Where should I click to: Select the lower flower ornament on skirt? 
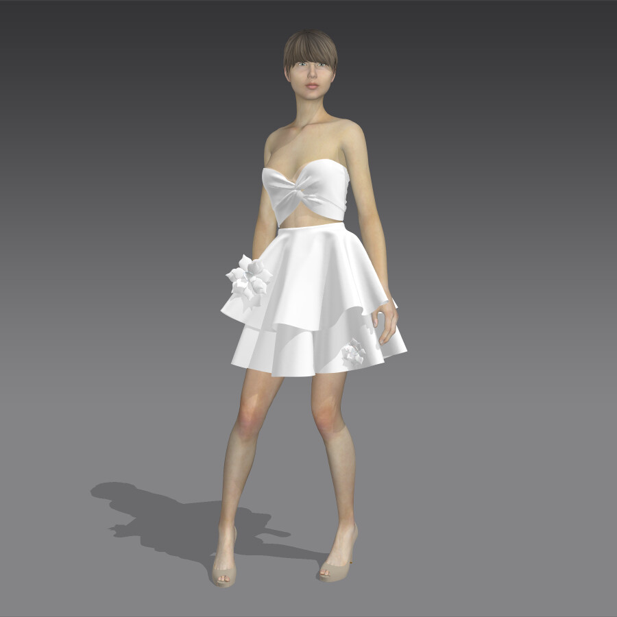pyautogui.click(x=353, y=351)
